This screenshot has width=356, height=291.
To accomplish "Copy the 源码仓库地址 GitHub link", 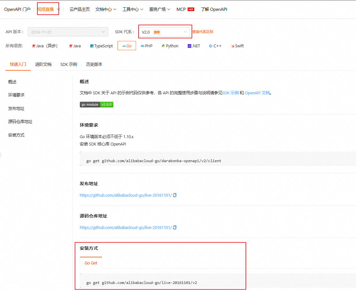I will [175, 227].
